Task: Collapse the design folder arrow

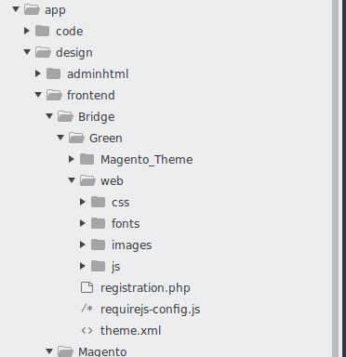Action: tap(27, 52)
